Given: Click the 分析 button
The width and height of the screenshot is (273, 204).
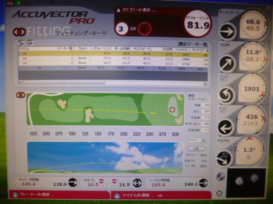Looking at the screenshot, I should pos(196,149).
